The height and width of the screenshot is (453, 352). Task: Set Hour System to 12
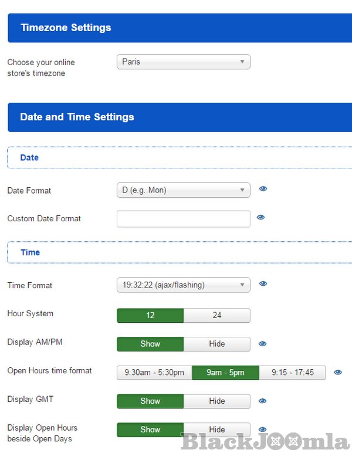(150, 315)
